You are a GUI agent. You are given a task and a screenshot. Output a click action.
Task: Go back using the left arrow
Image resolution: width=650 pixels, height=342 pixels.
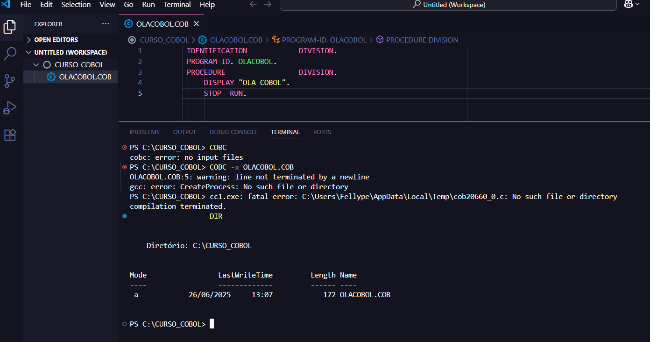(x=253, y=5)
